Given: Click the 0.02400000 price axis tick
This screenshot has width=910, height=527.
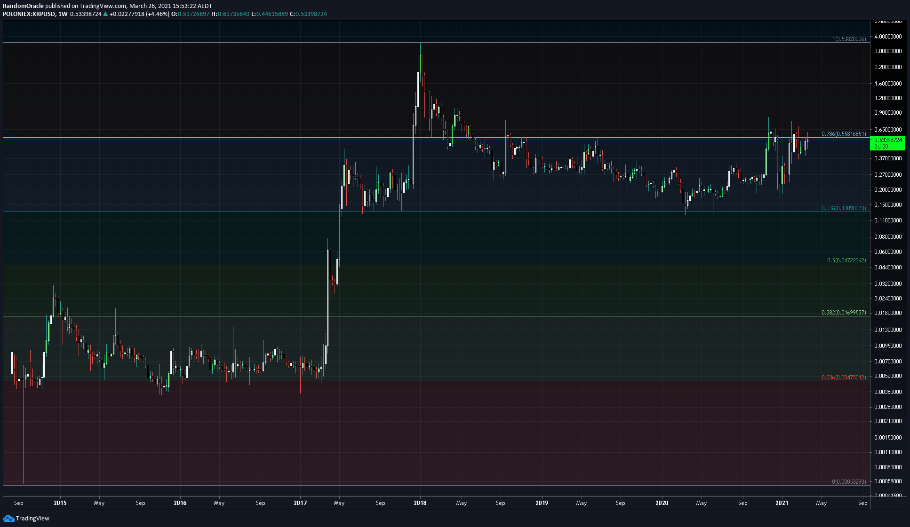Looking at the screenshot, I should pos(888,299).
